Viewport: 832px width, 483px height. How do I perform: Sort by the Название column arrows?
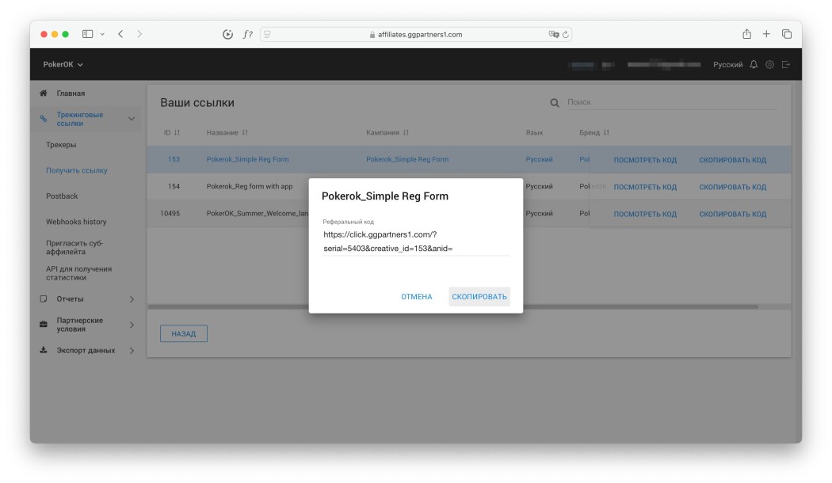245,132
